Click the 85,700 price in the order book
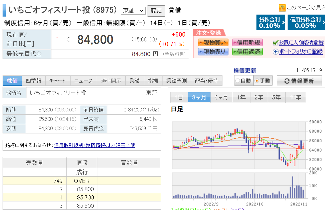Image resolution: width=325 pixels, height=210 pixels. point(85,197)
